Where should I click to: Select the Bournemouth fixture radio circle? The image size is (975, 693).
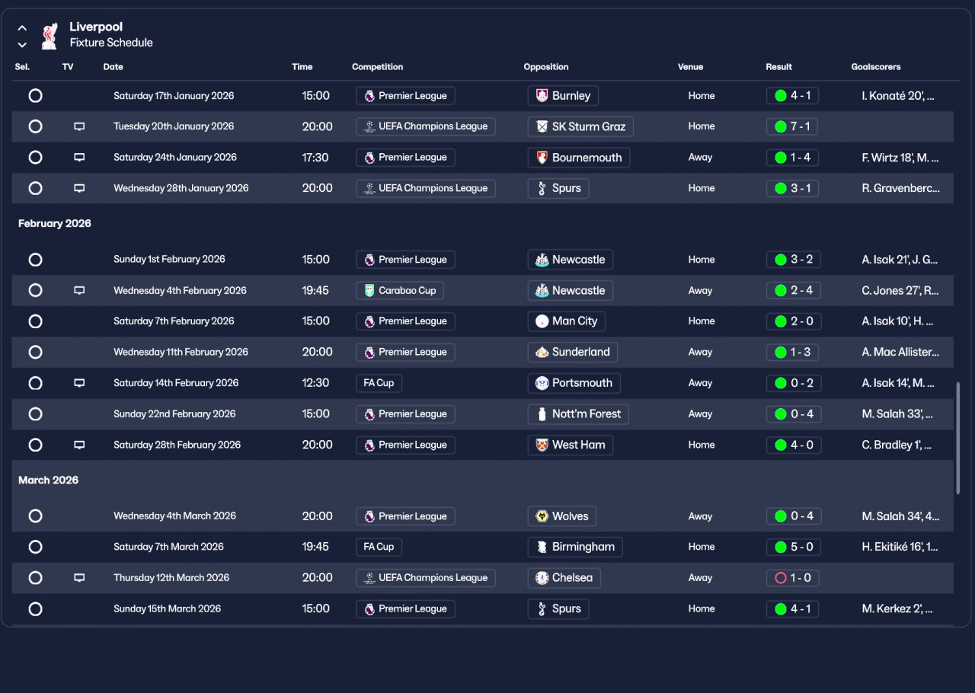point(35,158)
